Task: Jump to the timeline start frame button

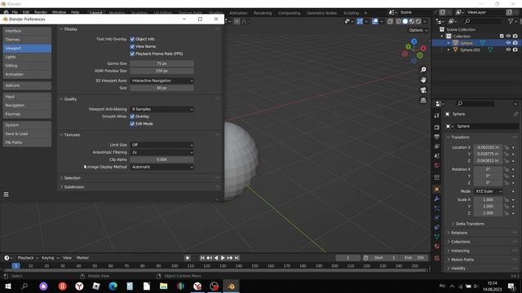Action: tap(202, 258)
